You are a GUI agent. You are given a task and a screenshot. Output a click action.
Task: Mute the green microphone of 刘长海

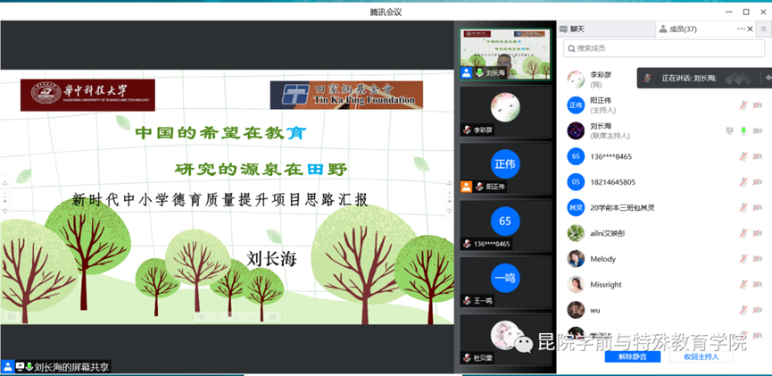[743, 131]
